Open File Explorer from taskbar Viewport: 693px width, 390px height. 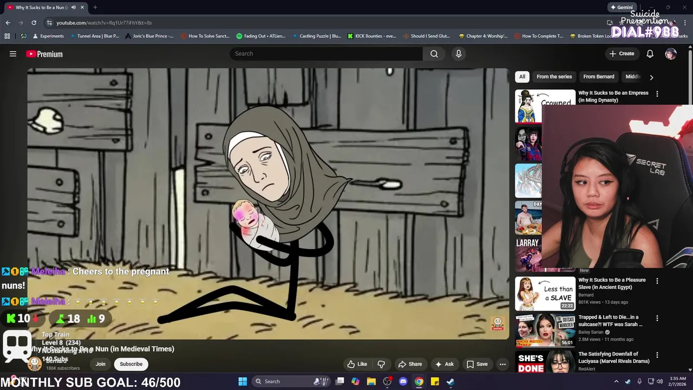371,381
